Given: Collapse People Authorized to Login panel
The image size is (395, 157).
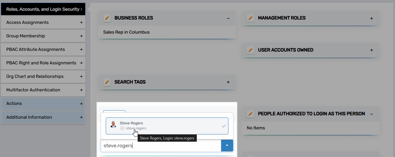Looking at the screenshot, I should (x=371, y=114).
